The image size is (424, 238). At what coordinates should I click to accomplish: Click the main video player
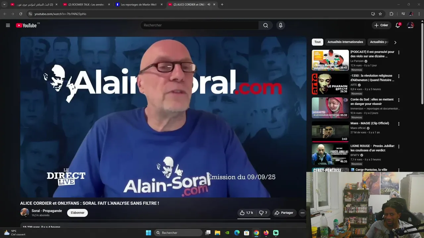163,117
